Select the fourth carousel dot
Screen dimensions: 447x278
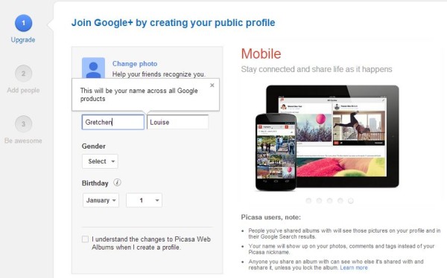[x=340, y=201]
